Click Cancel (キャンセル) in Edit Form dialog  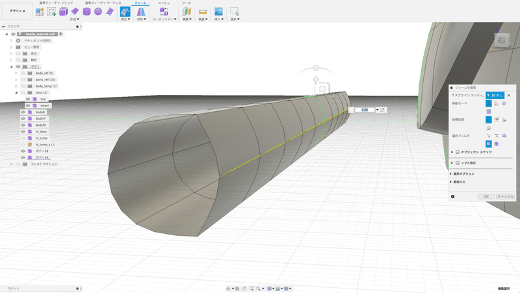[505, 197]
